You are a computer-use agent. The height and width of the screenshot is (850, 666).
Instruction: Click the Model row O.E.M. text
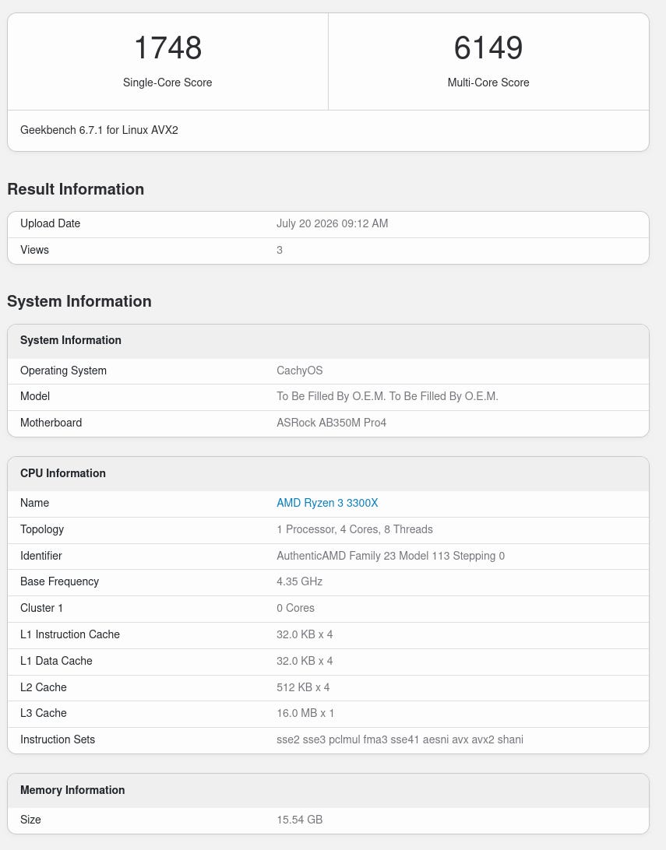pyautogui.click(x=387, y=396)
